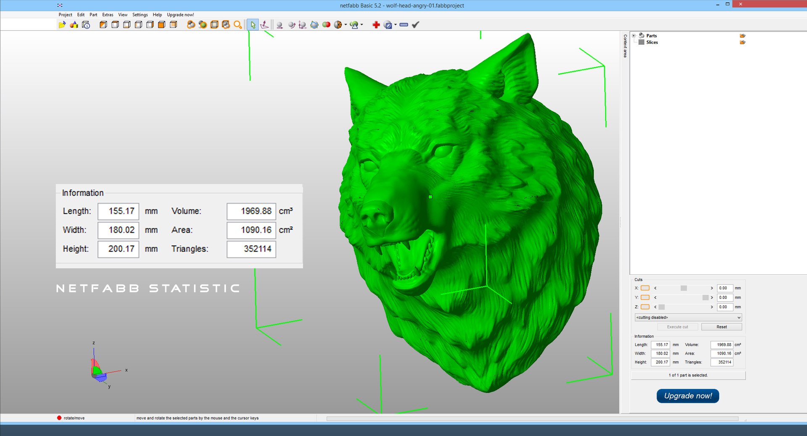
Task: Click the align to bottom plane tool
Action: click(x=264, y=25)
